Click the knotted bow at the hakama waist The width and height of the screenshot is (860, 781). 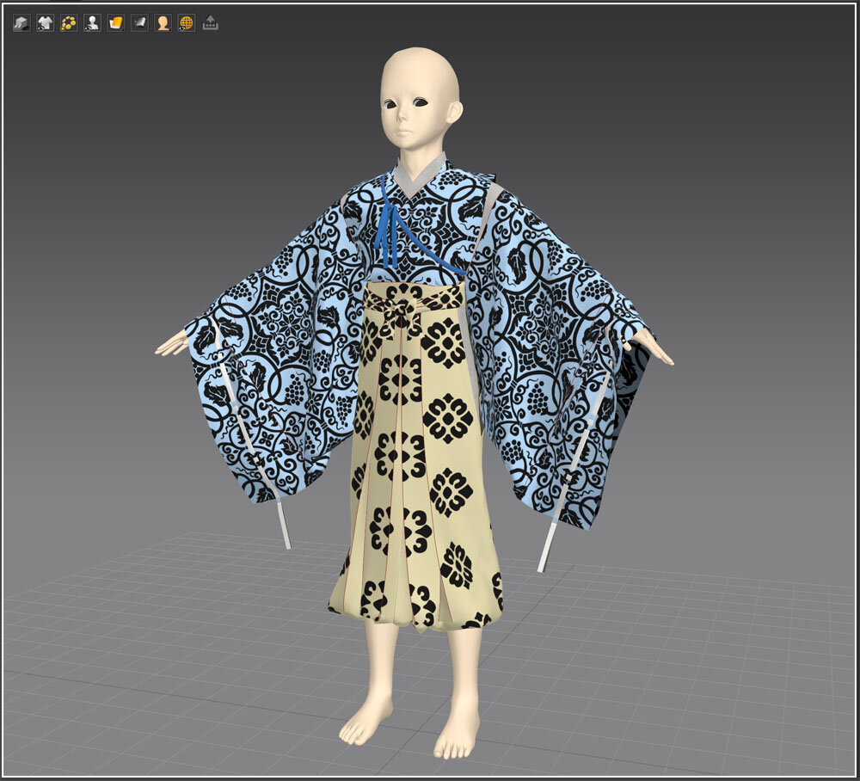[x=402, y=311]
